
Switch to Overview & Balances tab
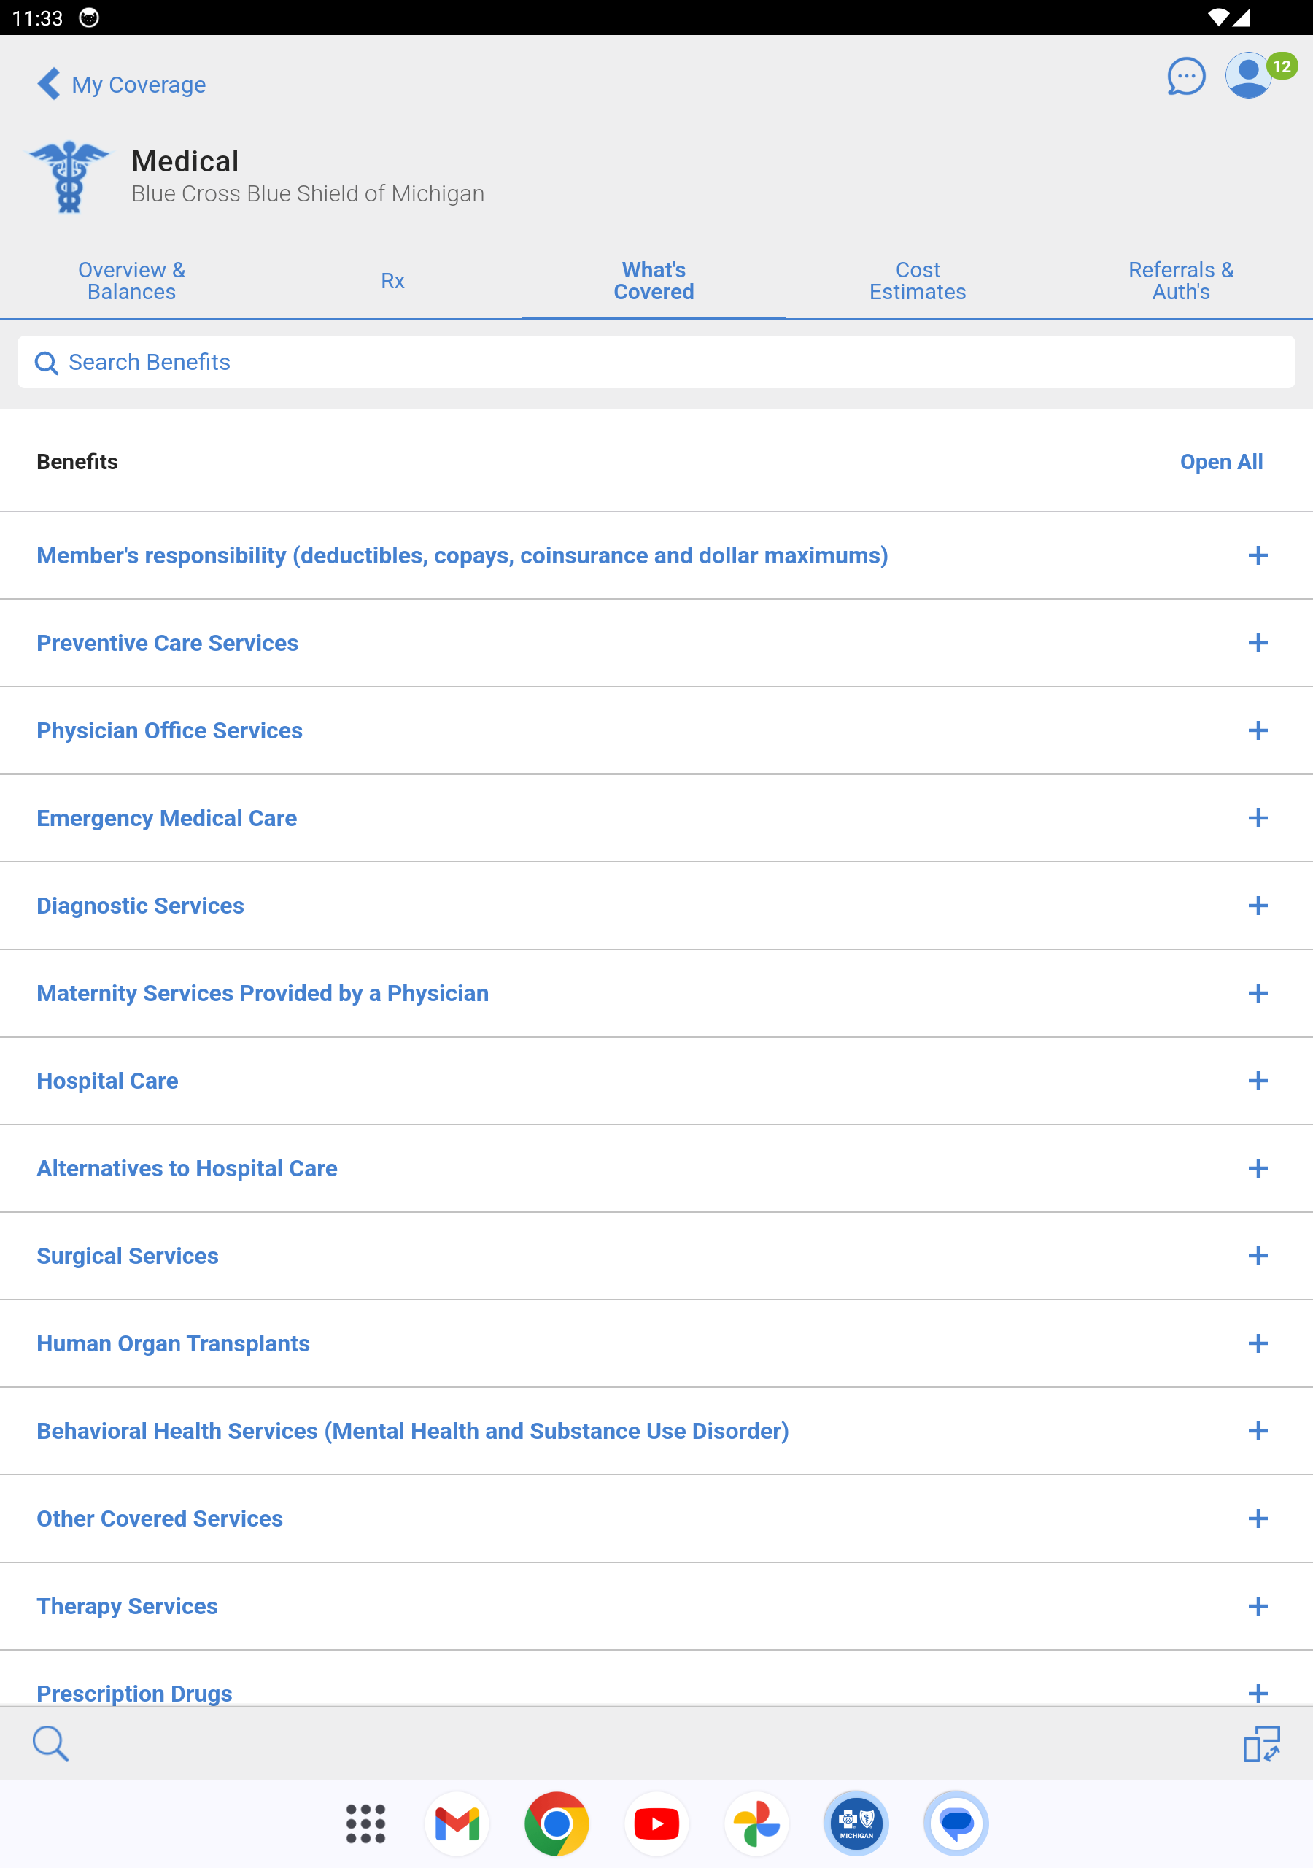pyautogui.click(x=132, y=281)
